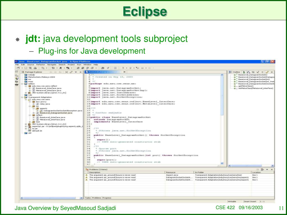Open the External Tools dropdown arrow
Image resolution: width=287 pixels, height=215 pixels.
click(71, 68)
